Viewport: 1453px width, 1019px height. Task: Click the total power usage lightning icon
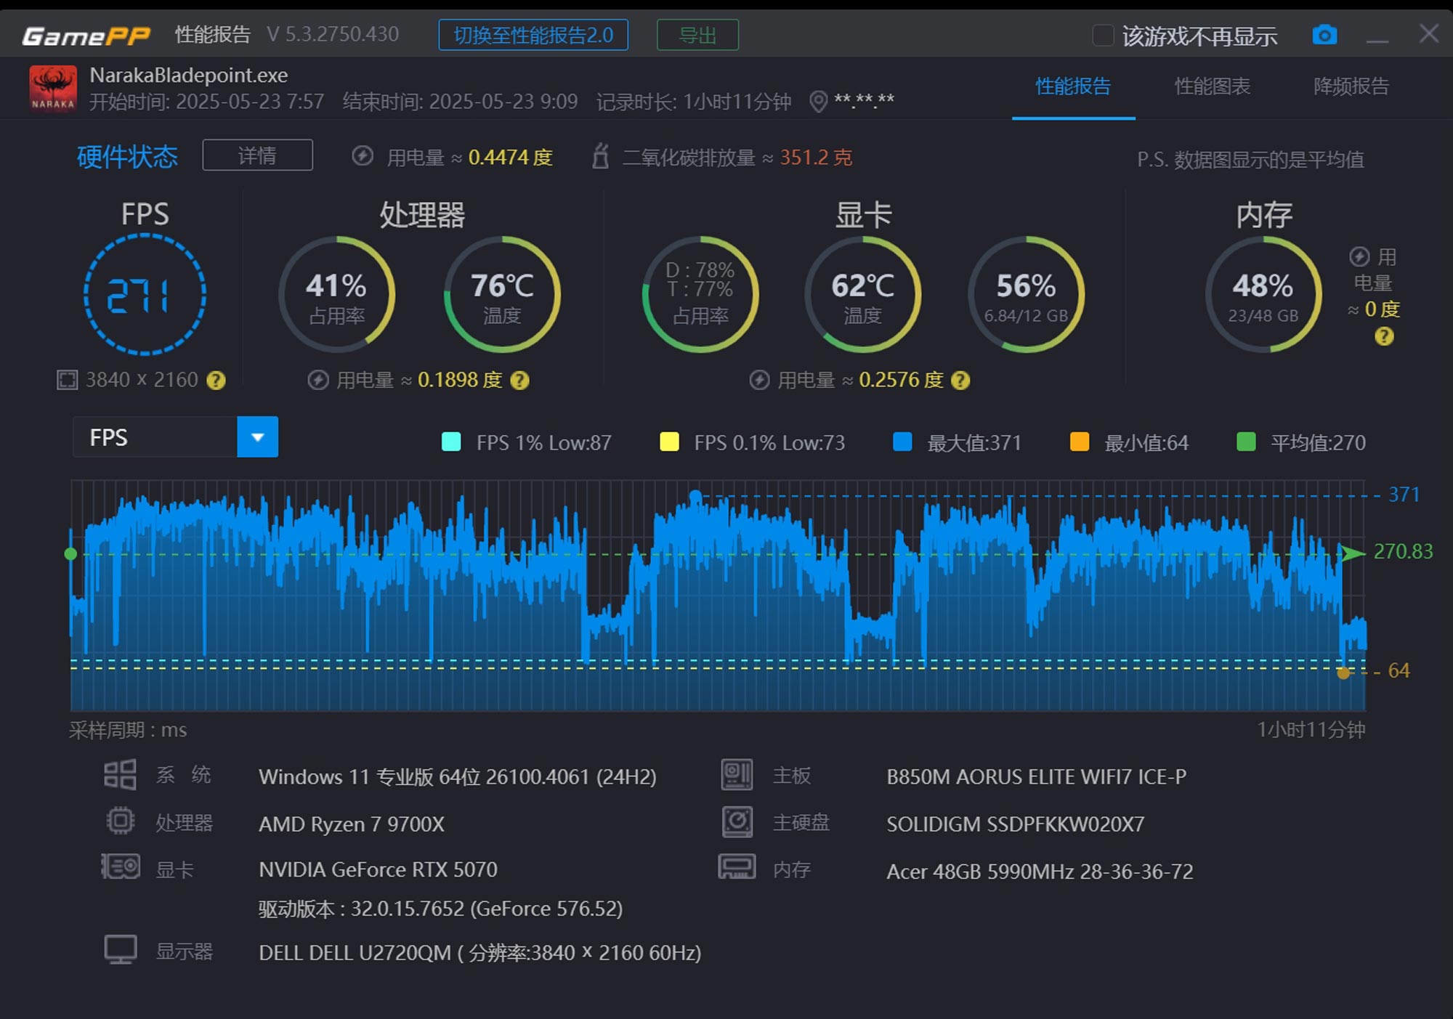(363, 156)
